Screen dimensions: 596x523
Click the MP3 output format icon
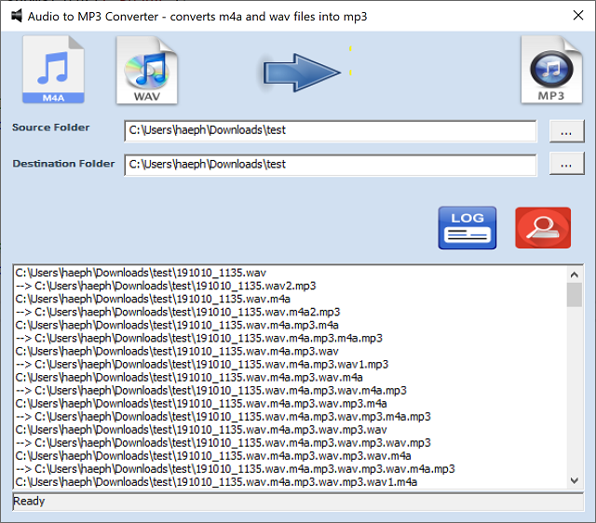[x=551, y=69]
